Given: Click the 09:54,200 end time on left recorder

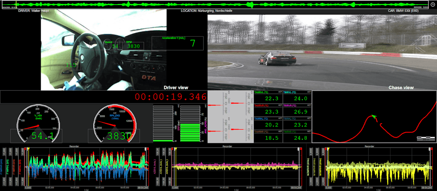Looking at the screenshot, I should click(143, 188).
